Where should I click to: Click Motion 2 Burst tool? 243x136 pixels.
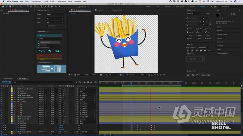[208, 29]
